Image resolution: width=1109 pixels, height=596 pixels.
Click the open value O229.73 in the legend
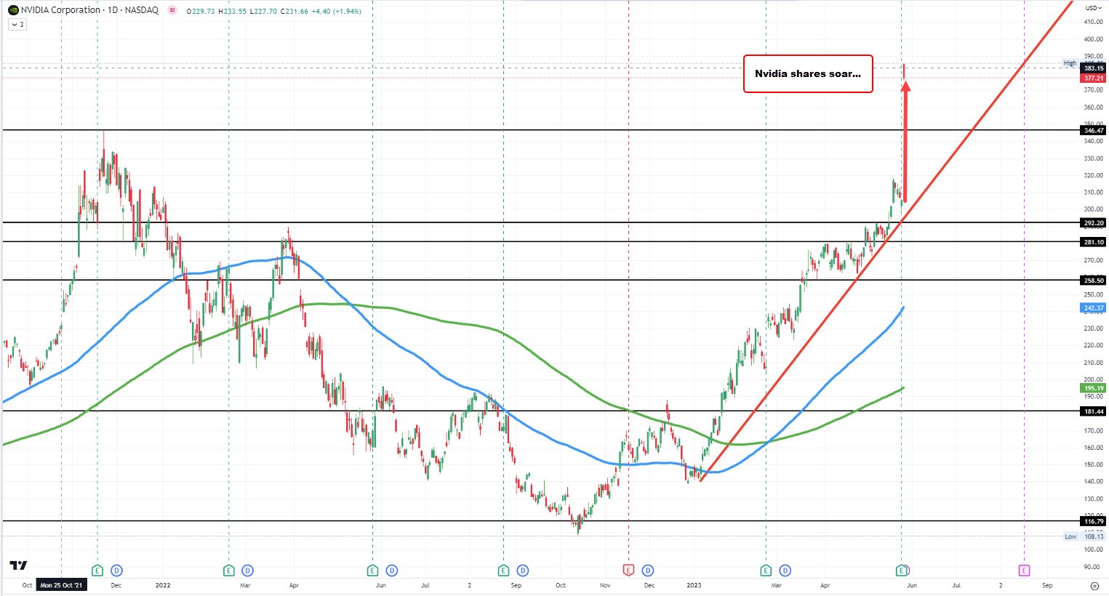(201, 12)
